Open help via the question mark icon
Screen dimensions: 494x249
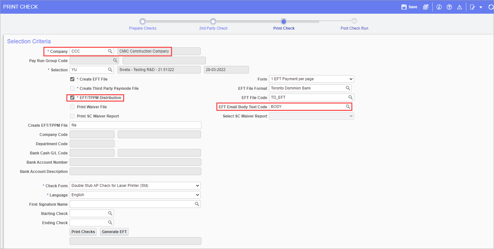449,7
